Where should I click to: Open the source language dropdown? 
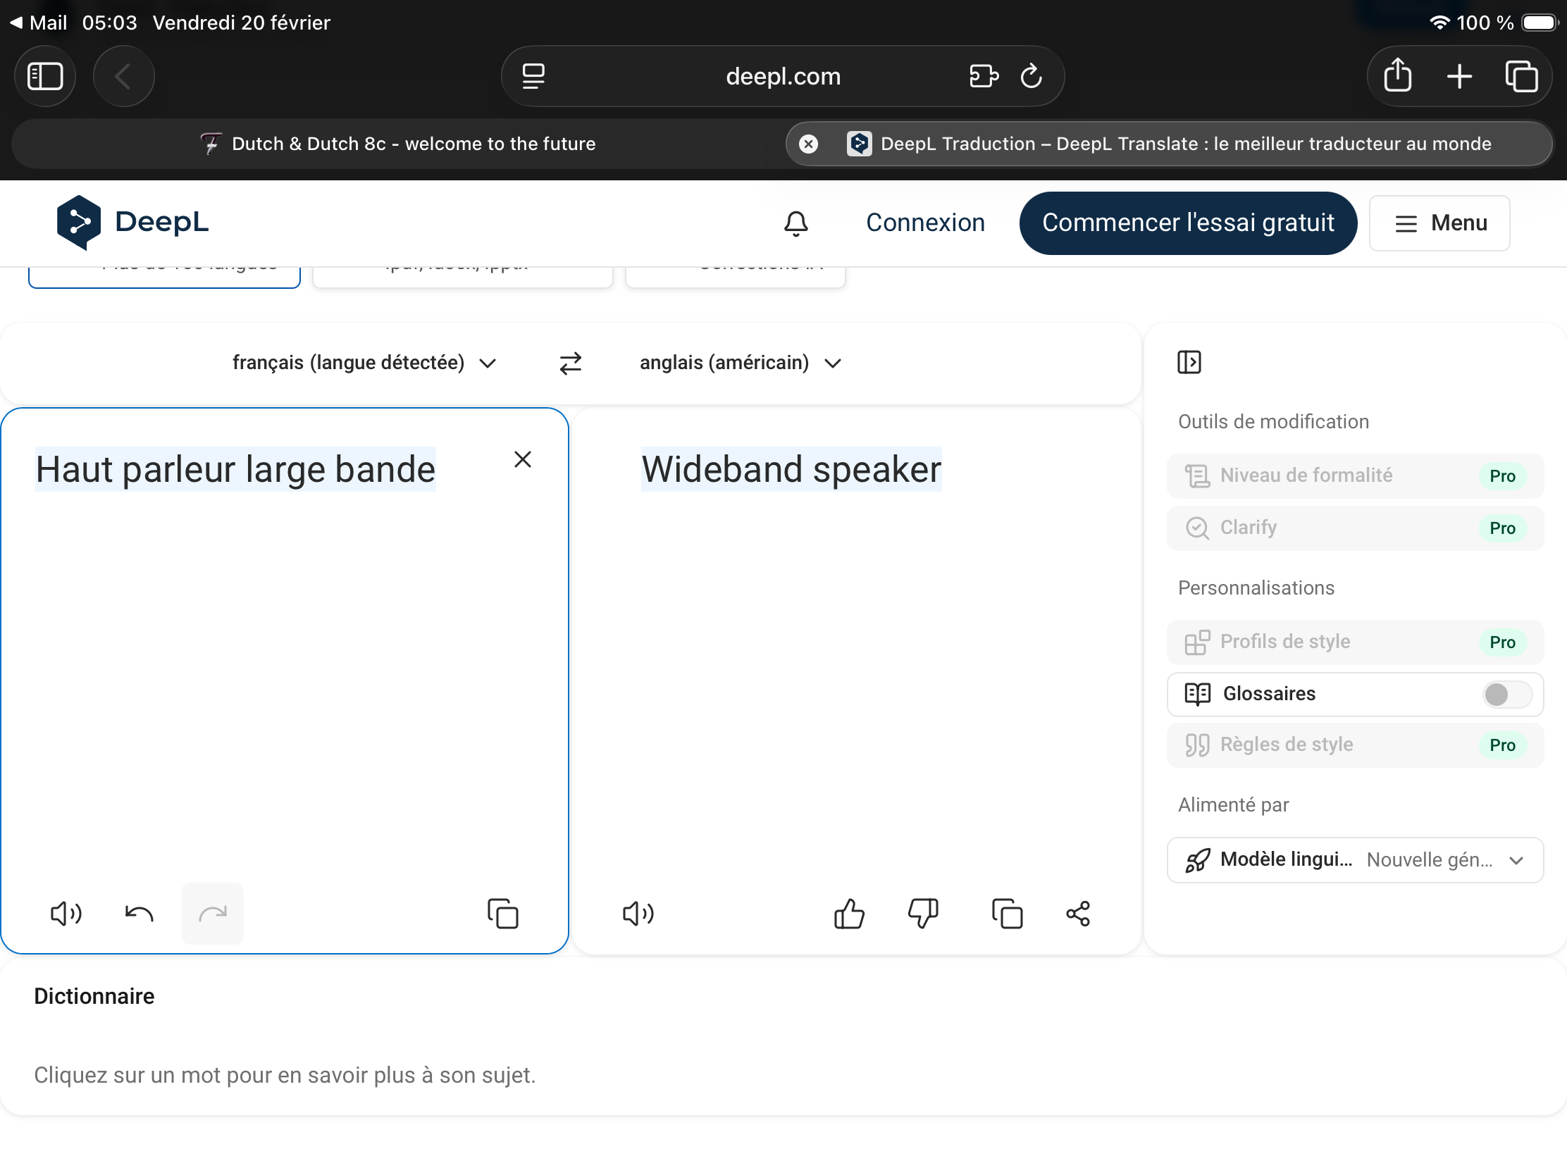point(364,363)
